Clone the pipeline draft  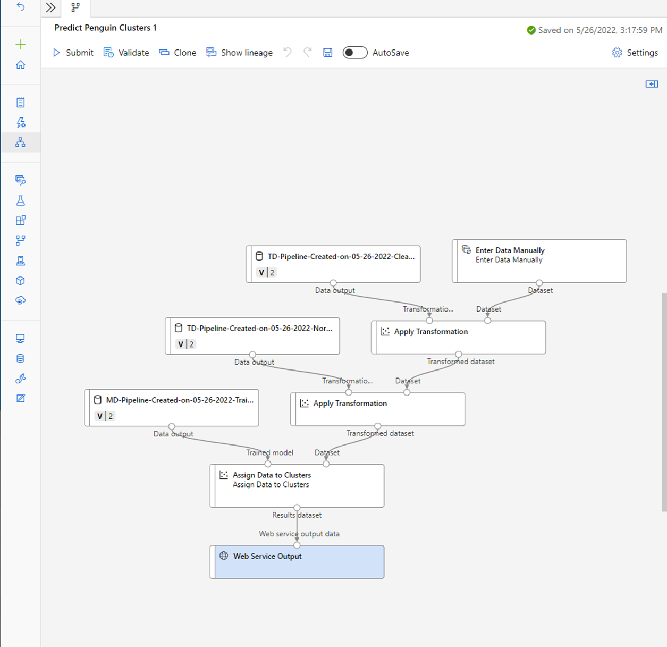click(x=178, y=53)
